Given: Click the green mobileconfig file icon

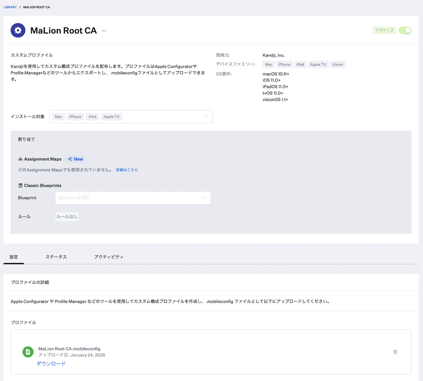Looking at the screenshot, I should pyautogui.click(x=28, y=351).
